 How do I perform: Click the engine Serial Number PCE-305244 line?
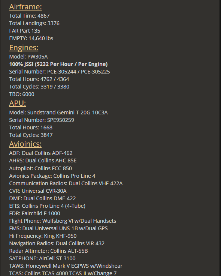[x=60, y=72]
